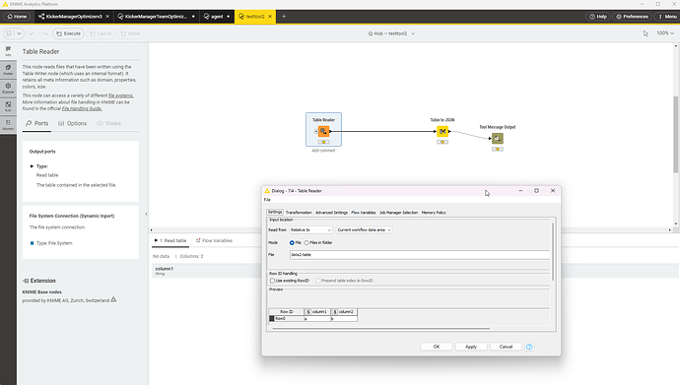Click the File path input field
The image size is (680, 385).
click(x=420, y=255)
